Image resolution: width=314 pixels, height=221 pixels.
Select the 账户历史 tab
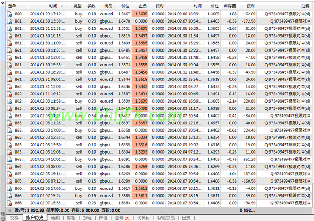[x=35, y=217]
